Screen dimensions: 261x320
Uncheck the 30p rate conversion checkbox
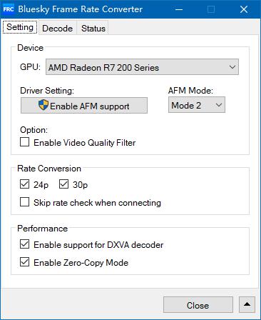click(x=63, y=184)
